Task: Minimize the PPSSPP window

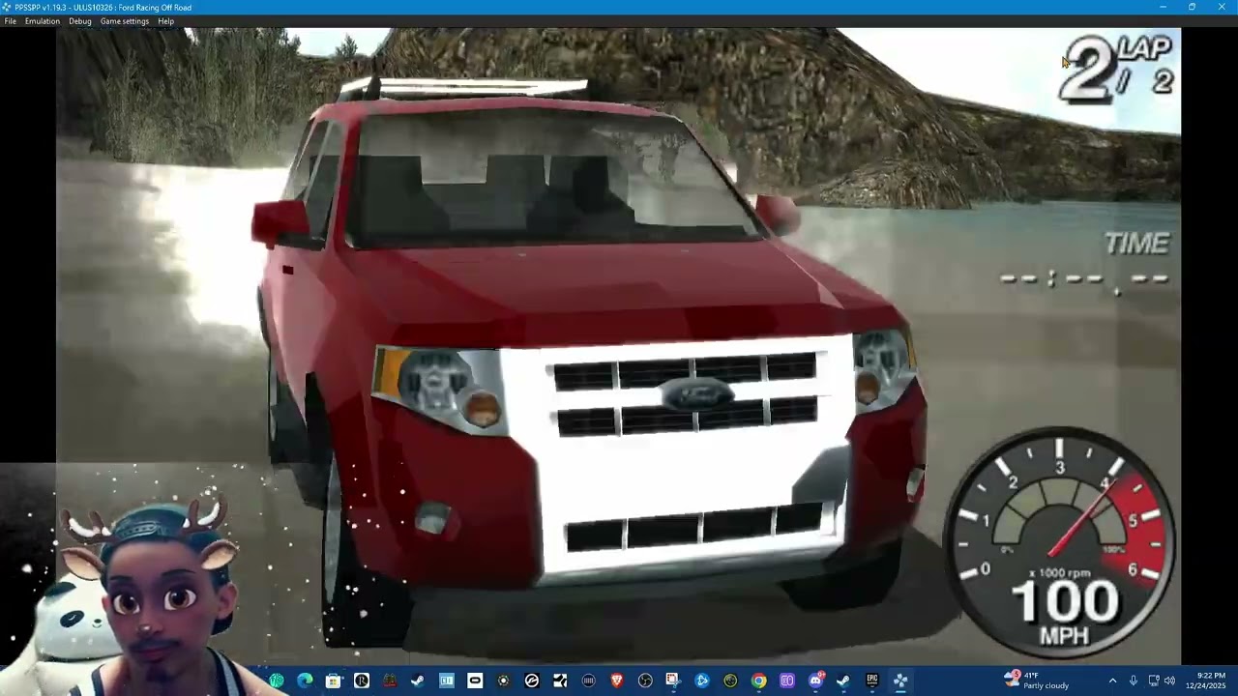Action: click(x=1163, y=7)
